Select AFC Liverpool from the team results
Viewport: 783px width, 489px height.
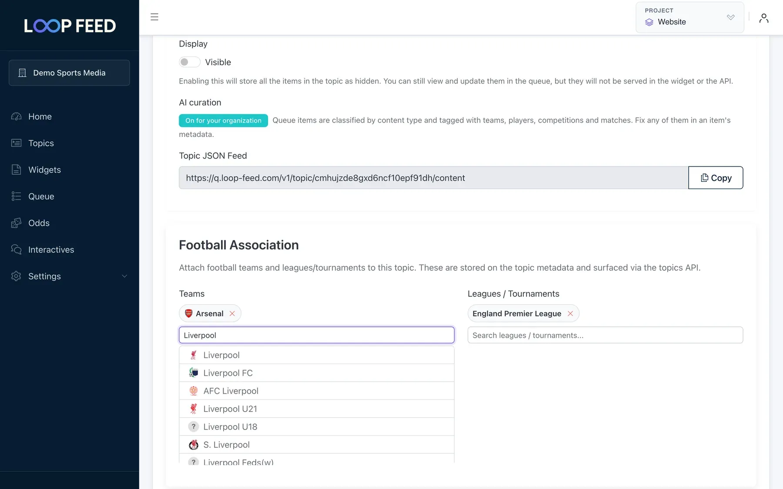click(x=317, y=391)
